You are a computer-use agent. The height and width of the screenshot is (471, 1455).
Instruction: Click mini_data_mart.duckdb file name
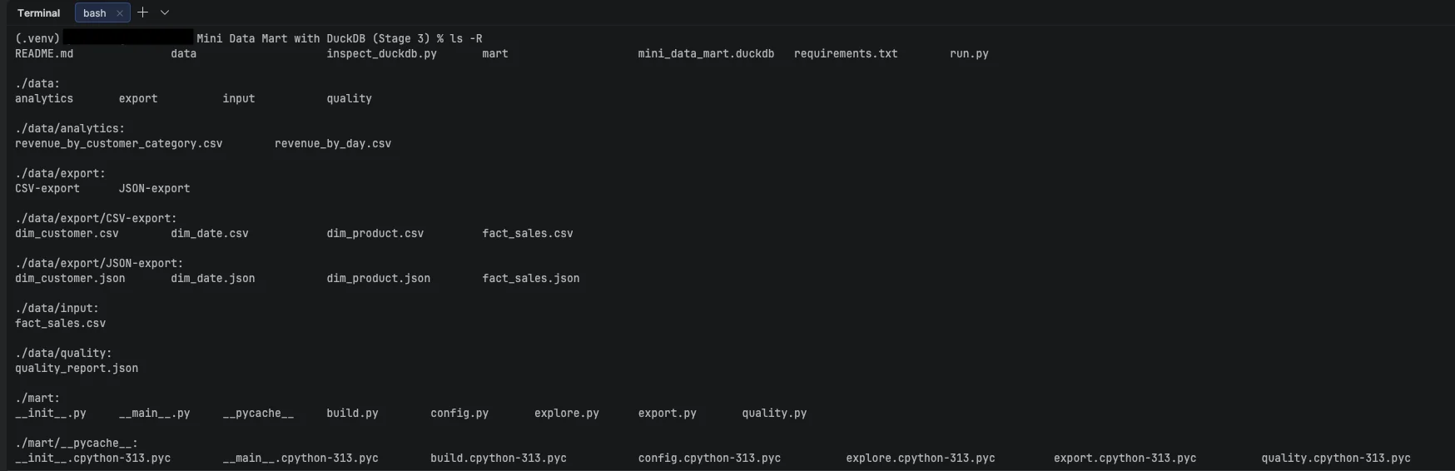coord(706,54)
